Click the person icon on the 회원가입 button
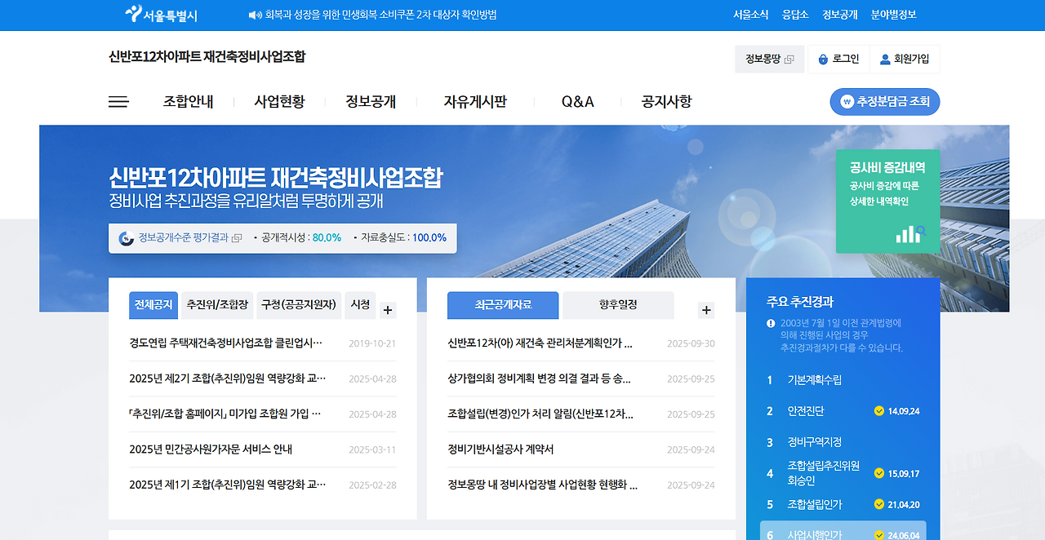 (x=883, y=58)
